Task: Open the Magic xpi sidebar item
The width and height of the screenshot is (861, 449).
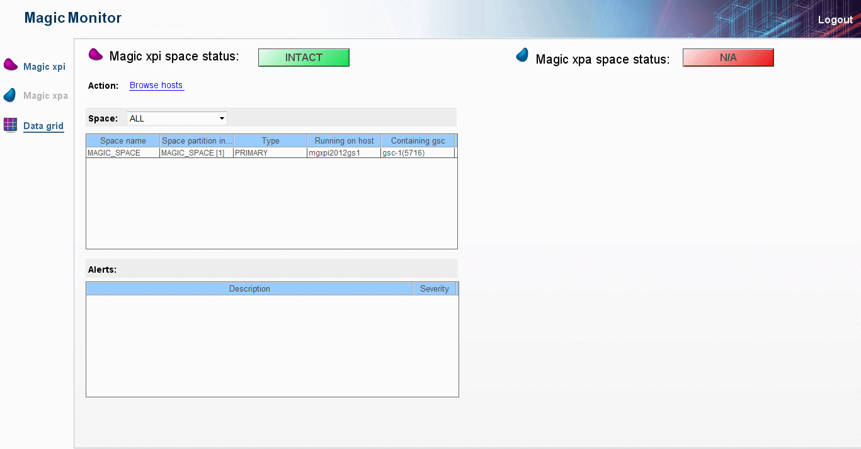Action: click(x=44, y=67)
